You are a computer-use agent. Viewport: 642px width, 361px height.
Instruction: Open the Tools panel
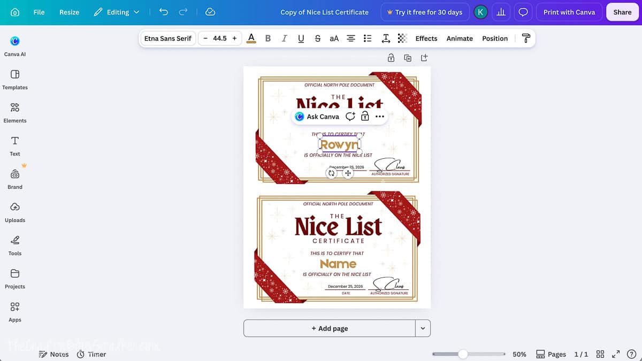pos(15,245)
